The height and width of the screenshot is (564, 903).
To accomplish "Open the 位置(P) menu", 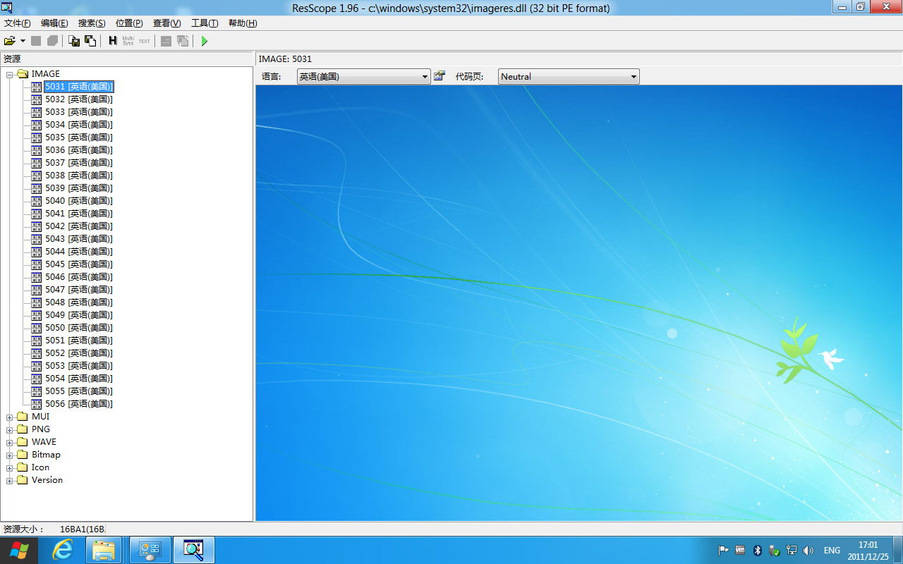I will pos(129,23).
